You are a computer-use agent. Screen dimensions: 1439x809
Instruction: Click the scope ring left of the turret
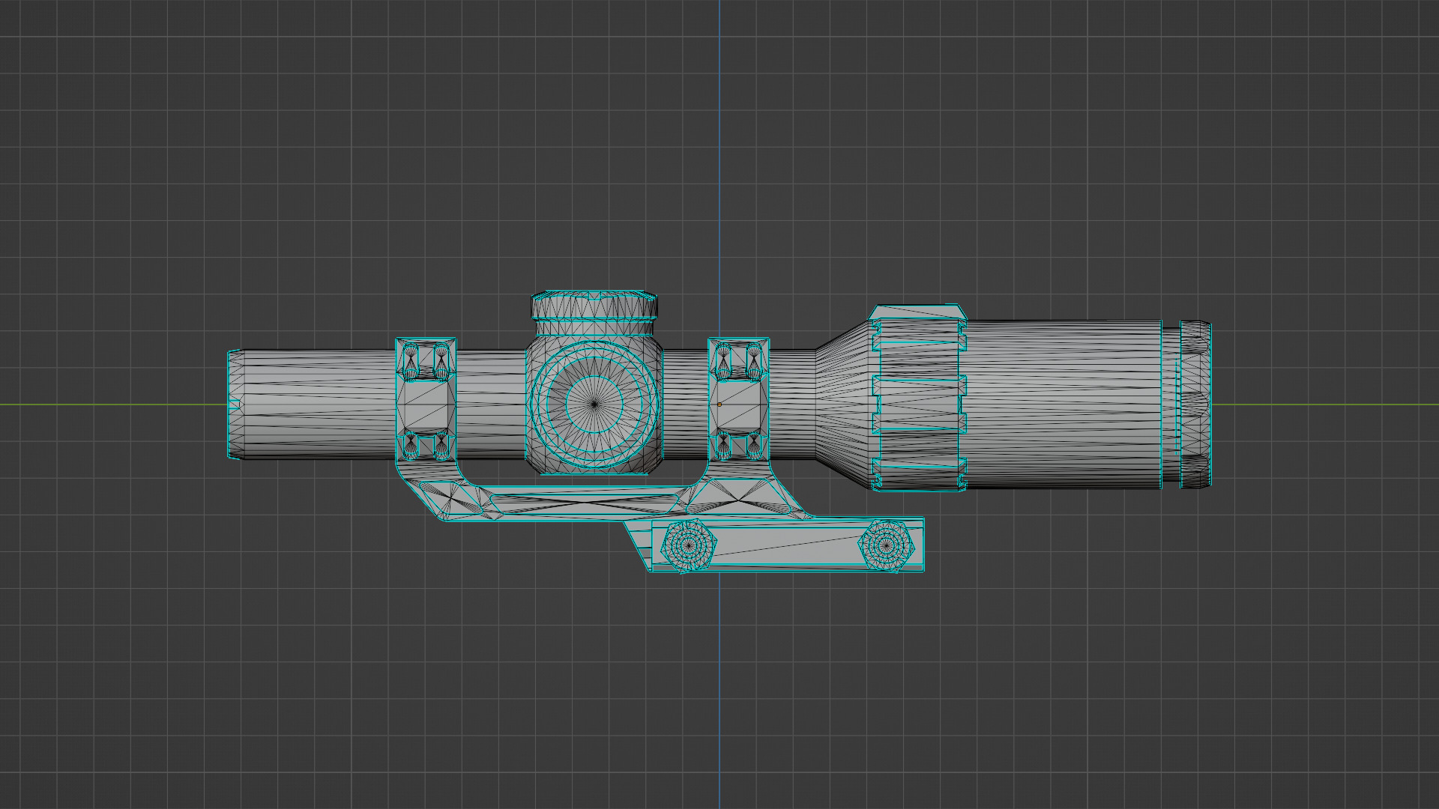click(426, 399)
